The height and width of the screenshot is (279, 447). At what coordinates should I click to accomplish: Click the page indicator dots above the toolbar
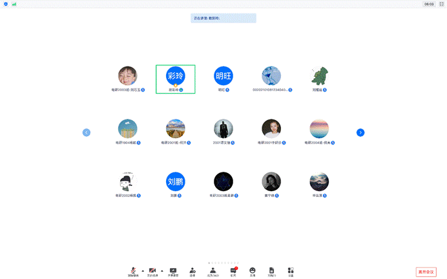tap(223, 263)
